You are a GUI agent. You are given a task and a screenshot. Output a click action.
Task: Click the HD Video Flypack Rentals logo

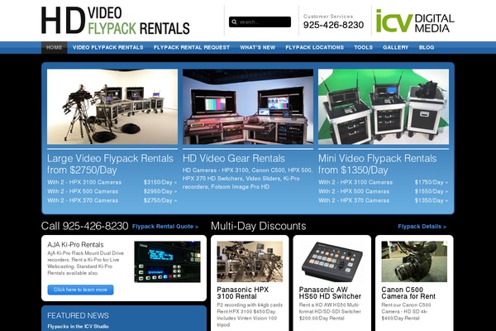point(116,21)
